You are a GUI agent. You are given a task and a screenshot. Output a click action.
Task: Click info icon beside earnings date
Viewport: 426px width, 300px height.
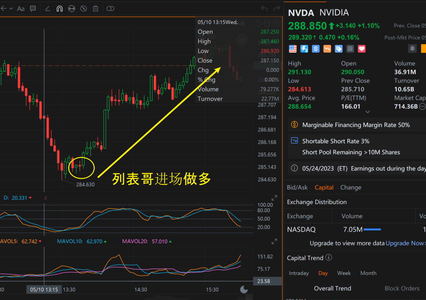pyautogui.click(x=295, y=168)
